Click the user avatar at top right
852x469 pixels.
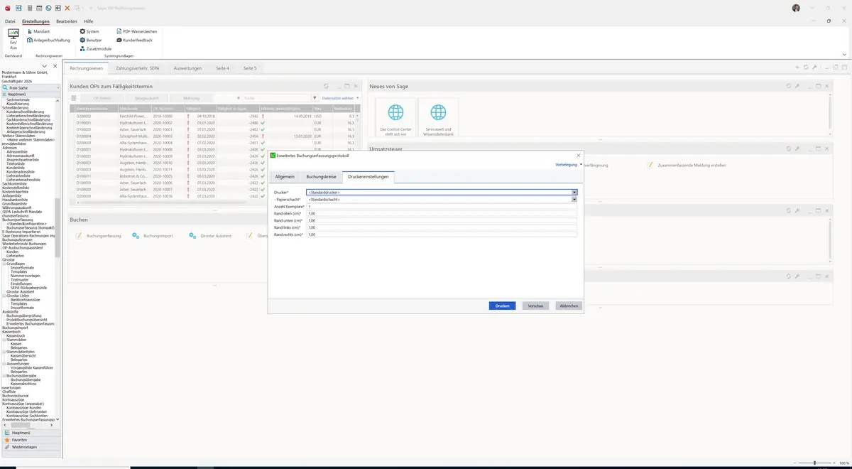[796, 8]
